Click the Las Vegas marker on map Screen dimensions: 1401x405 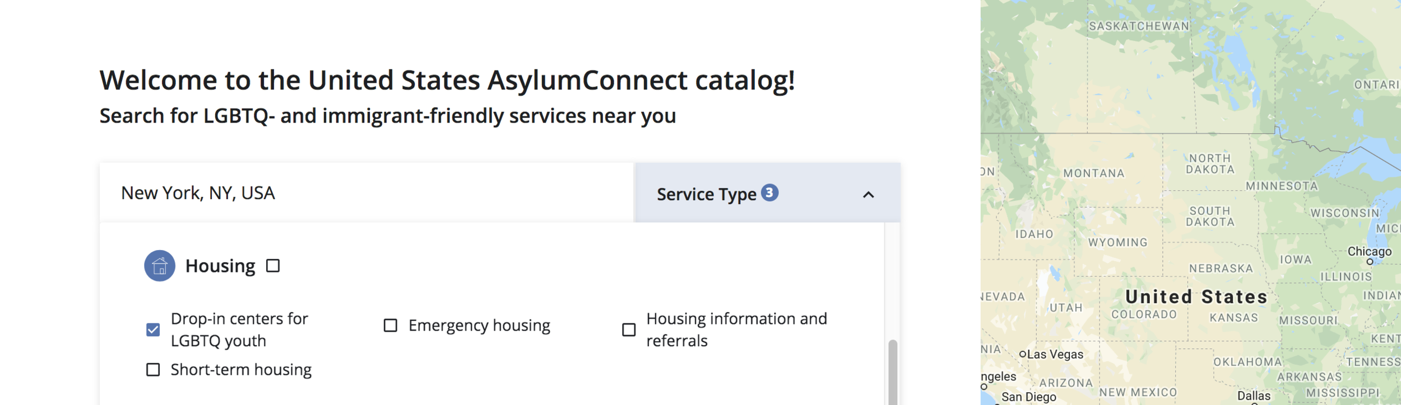click(1023, 354)
